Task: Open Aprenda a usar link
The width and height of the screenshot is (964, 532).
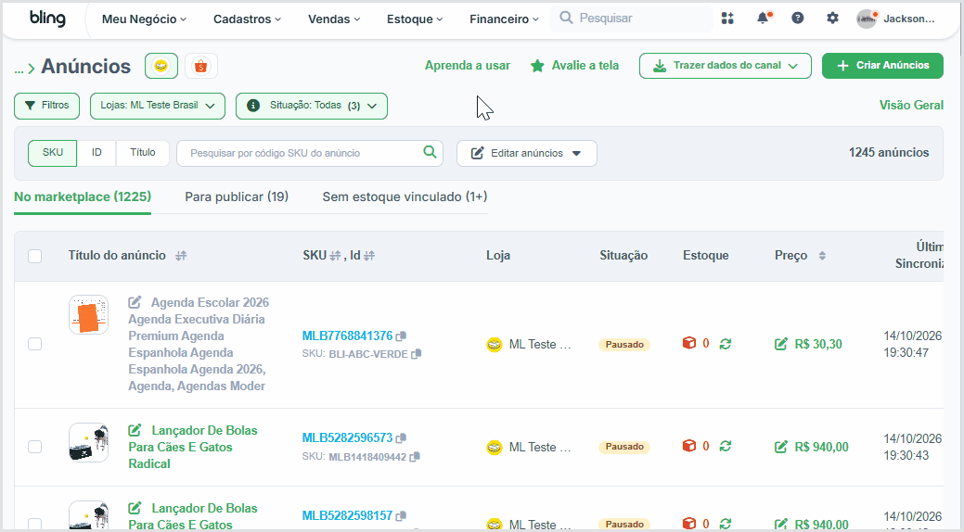Action: [468, 66]
